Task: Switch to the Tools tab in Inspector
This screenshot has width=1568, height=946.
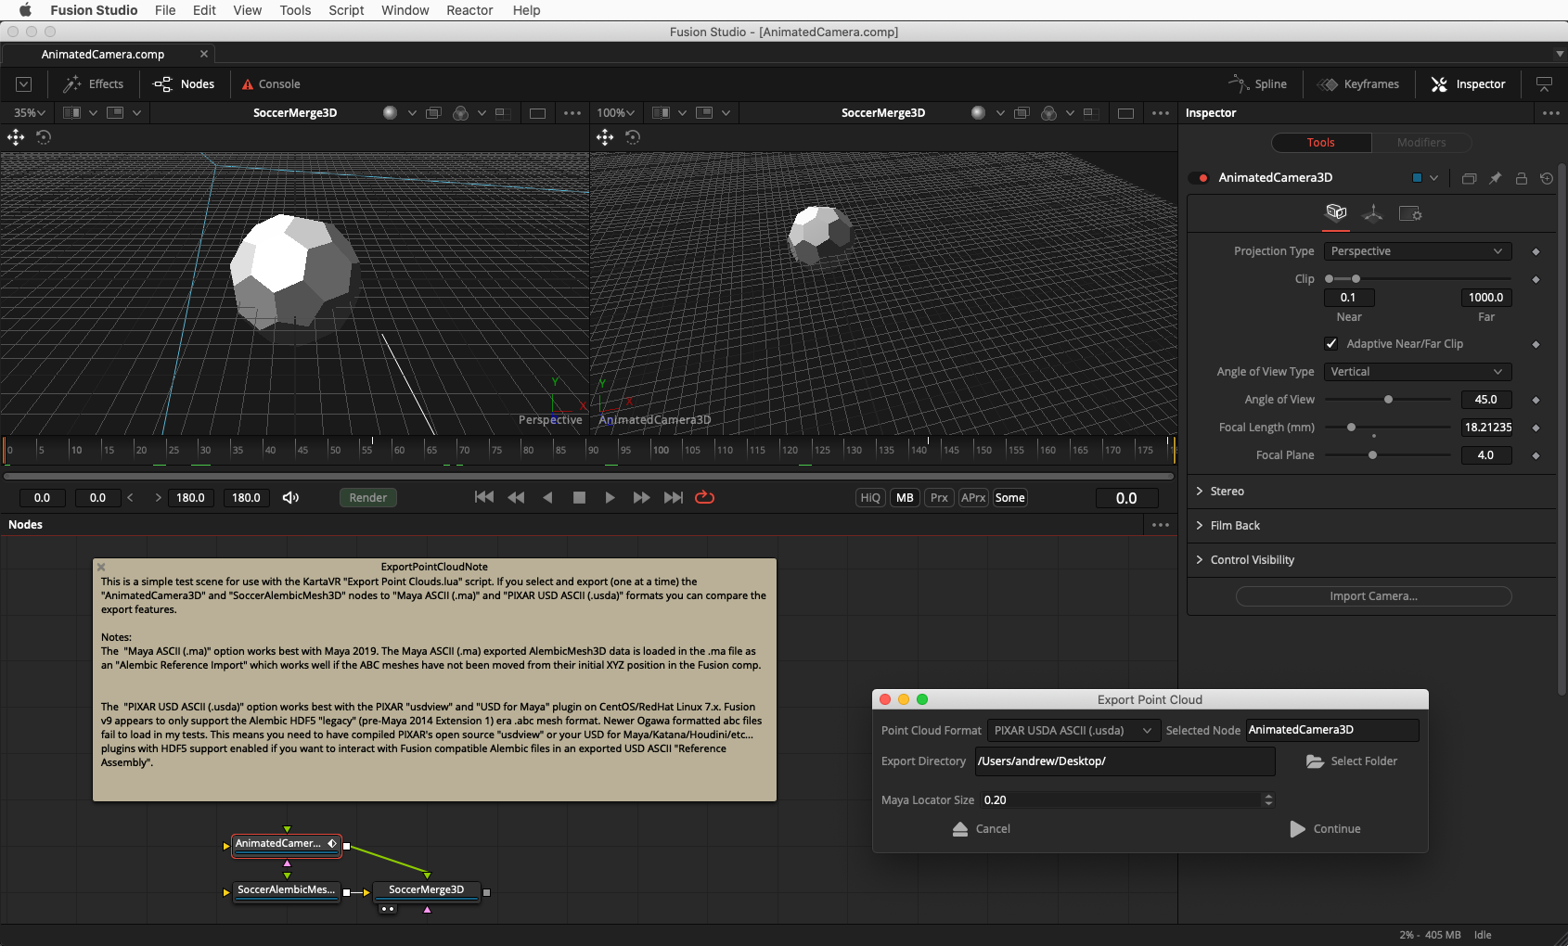Action: (1321, 143)
